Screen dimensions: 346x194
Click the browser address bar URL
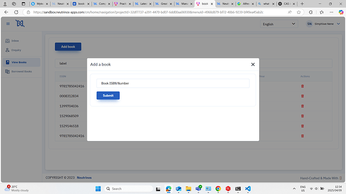(x=148, y=12)
